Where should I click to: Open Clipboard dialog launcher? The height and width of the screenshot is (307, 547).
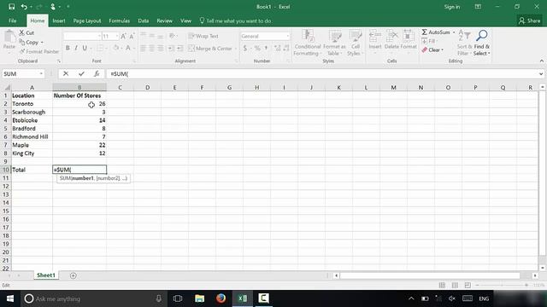point(59,61)
